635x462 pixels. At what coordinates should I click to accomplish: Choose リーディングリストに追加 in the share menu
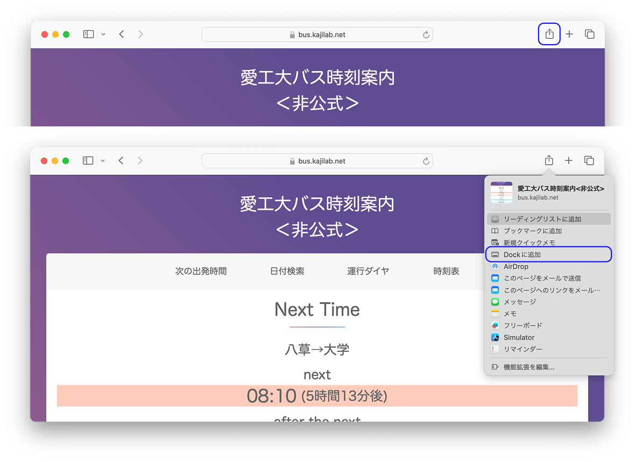coord(542,219)
